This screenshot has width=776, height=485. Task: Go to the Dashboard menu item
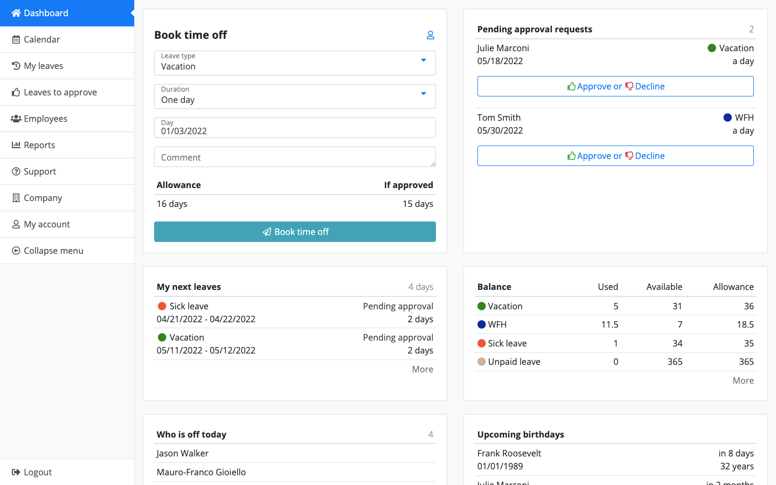tap(46, 13)
